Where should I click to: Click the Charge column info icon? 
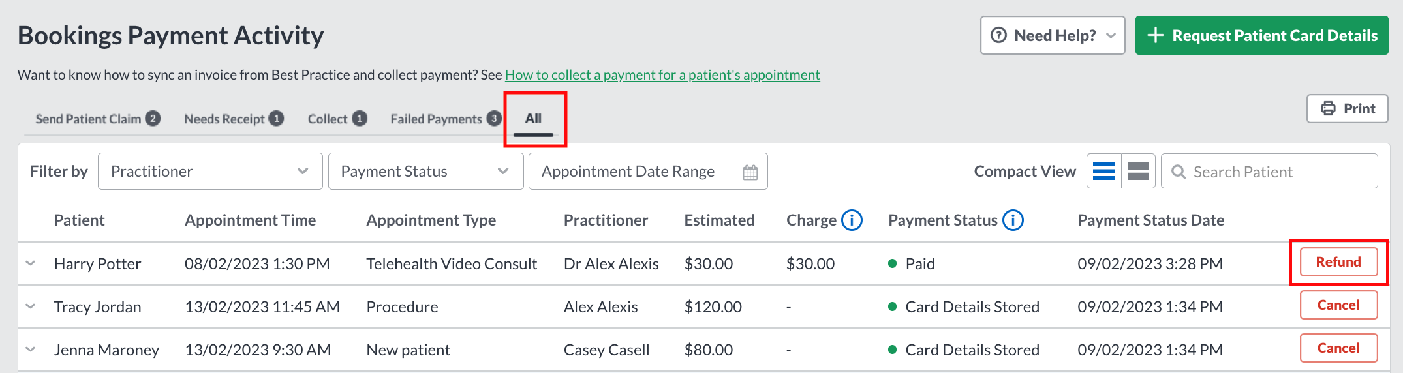(852, 220)
